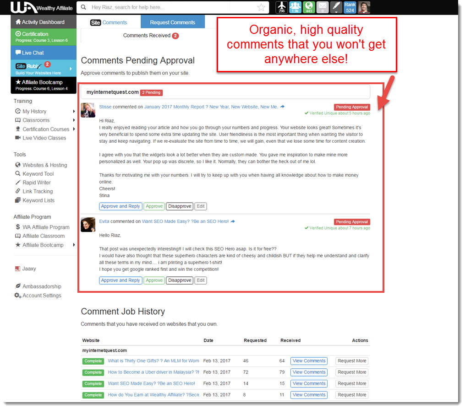Expand the Certification Courses submenu arrow
This screenshot has height=409, width=465.
pyautogui.click(x=74, y=129)
